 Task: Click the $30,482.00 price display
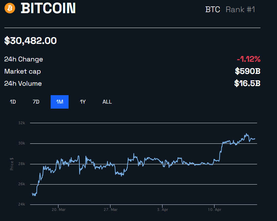point(30,40)
